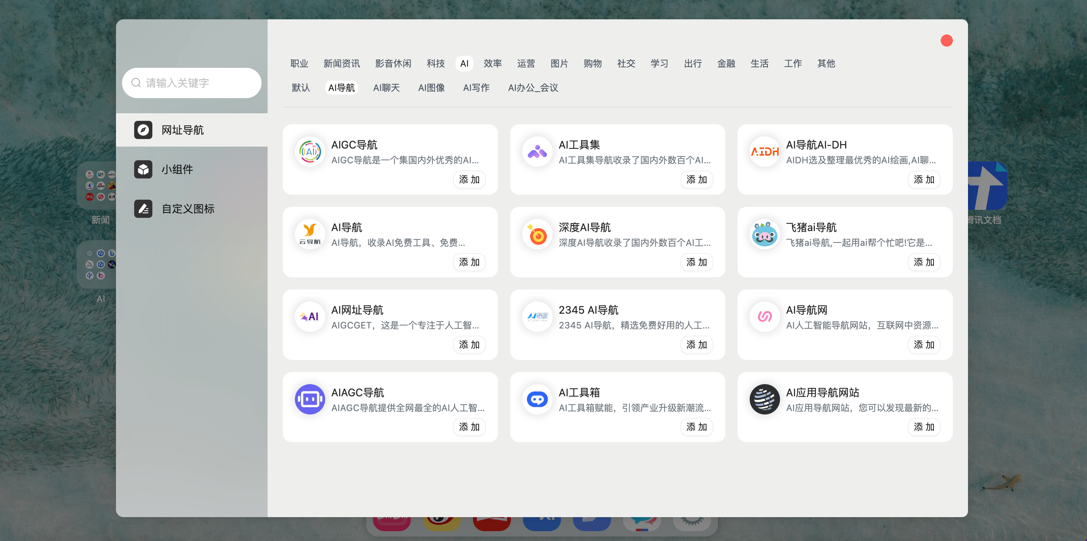Select the 生活 category tab

[x=759, y=63]
